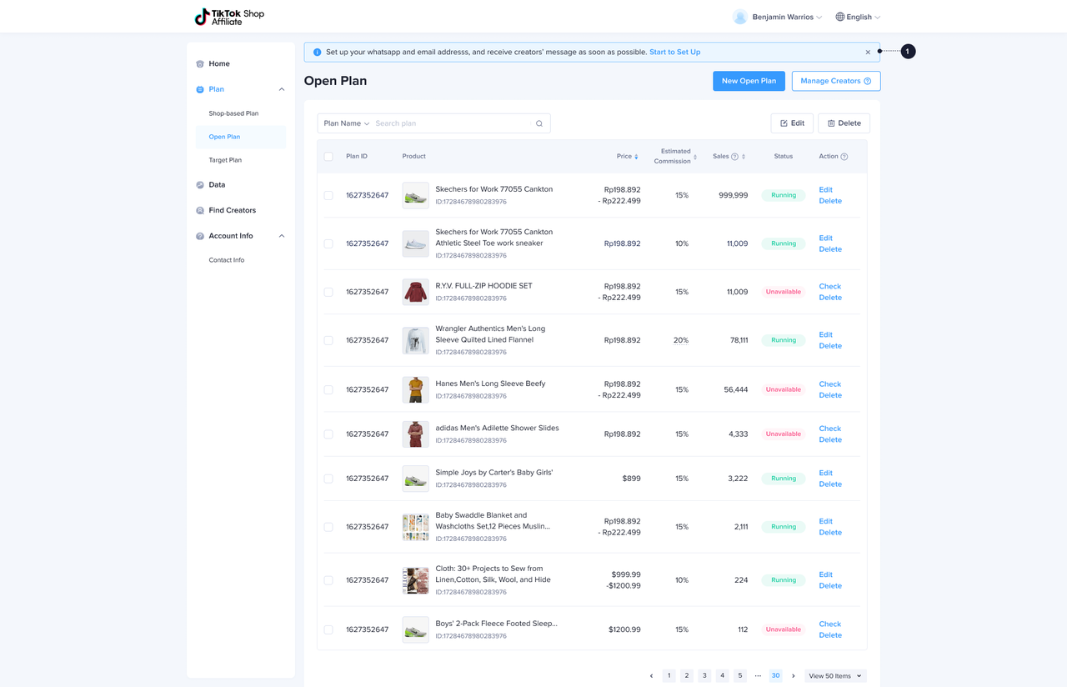The image size is (1067, 687).
Task: Click the Find Creators sidebar icon
Action: (x=200, y=211)
